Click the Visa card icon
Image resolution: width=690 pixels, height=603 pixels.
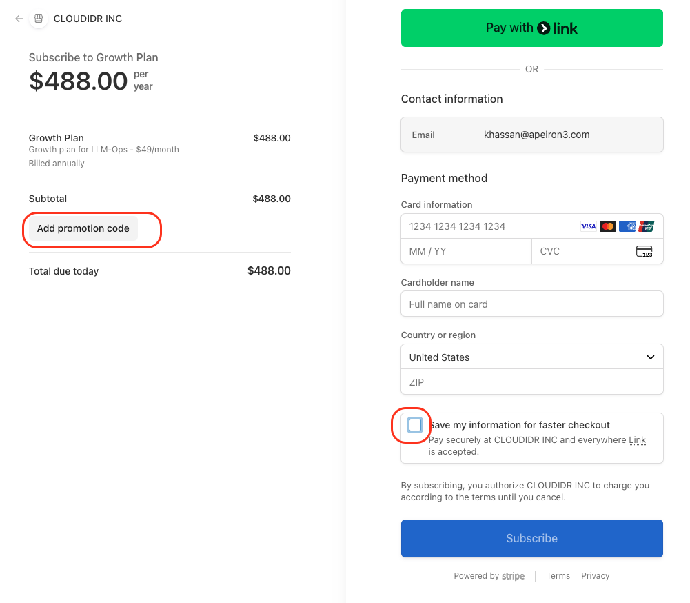pos(588,226)
